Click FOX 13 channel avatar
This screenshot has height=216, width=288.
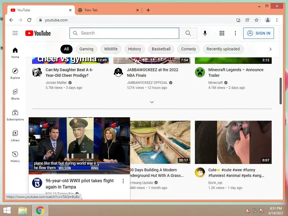[x=37, y=183]
